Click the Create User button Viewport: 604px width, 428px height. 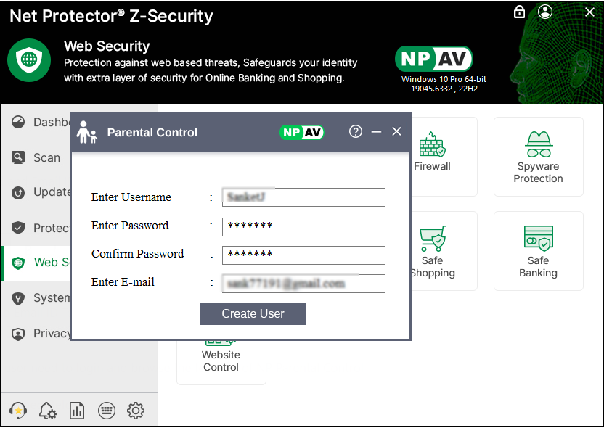click(x=253, y=313)
